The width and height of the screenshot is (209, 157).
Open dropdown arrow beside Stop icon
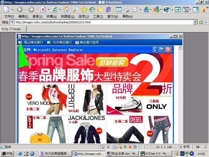pos(49,9)
